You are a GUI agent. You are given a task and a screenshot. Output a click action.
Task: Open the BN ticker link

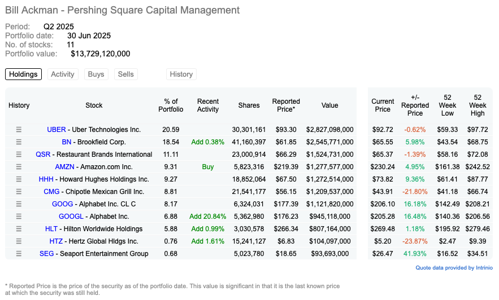click(67, 142)
